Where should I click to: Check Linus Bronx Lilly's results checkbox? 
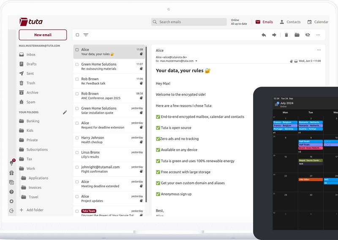77,153
